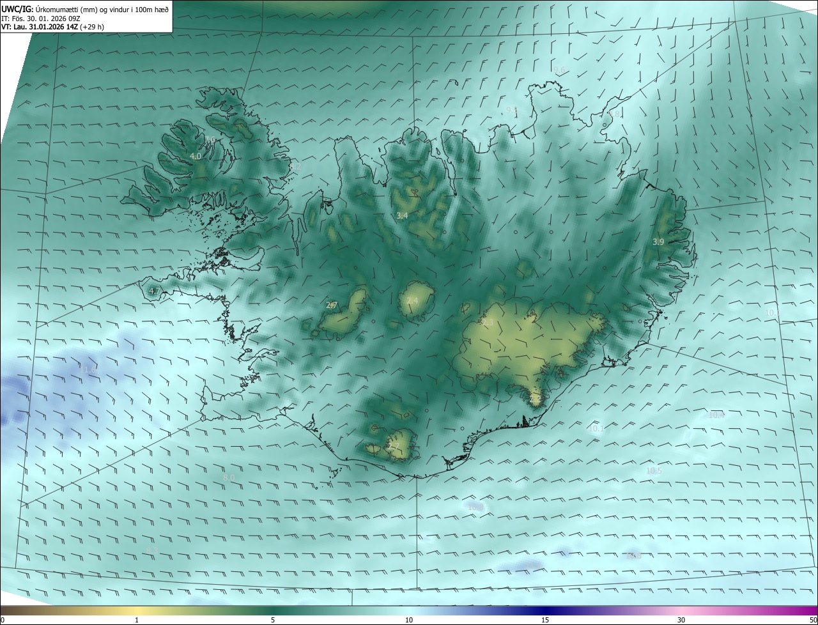This screenshot has width=818, height=625.
Task: Click the '3.9' value on the map
Action: coord(658,242)
